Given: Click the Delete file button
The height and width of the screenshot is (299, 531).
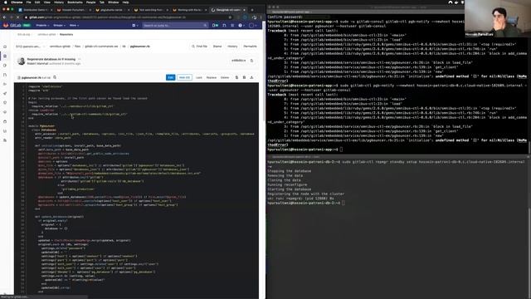Looking at the screenshot, I should 225,77.
